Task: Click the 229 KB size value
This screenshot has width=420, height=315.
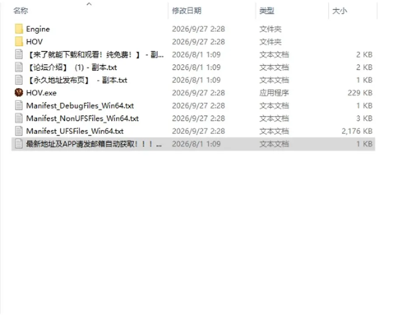Action: tap(360, 93)
